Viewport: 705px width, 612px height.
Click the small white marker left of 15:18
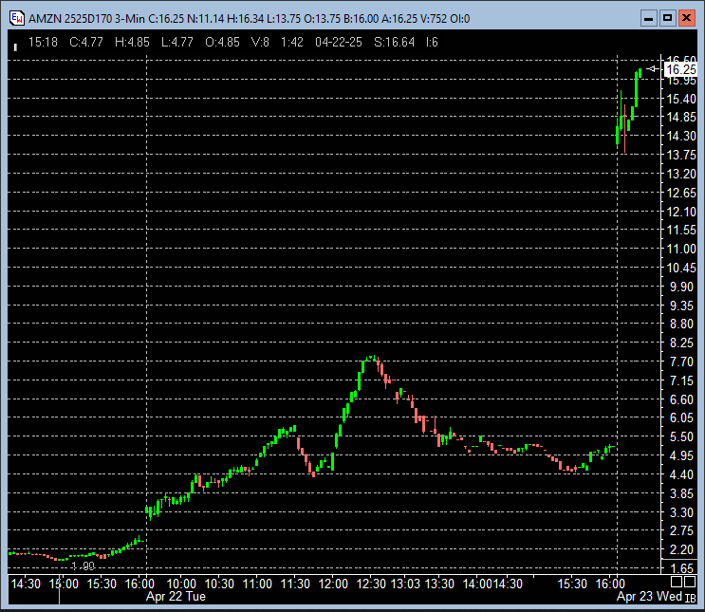point(16,46)
